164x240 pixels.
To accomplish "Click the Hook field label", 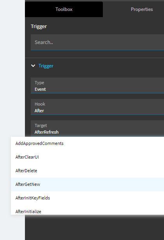I will pyautogui.click(x=40, y=104).
